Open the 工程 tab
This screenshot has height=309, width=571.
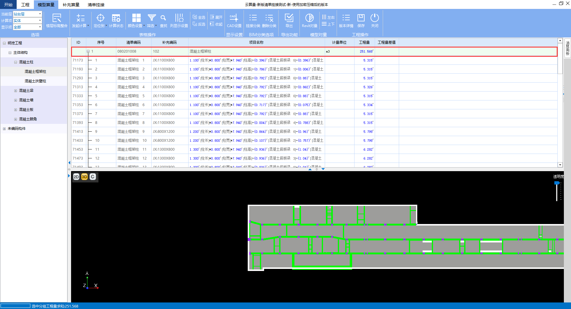[25, 4]
